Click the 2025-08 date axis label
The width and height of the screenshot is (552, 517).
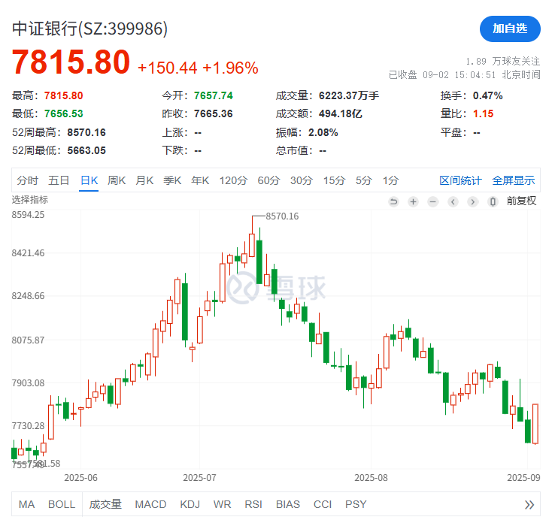[x=371, y=478]
